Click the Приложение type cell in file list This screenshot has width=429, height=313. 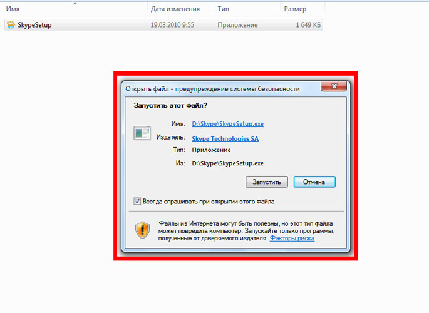coord(237,25)
